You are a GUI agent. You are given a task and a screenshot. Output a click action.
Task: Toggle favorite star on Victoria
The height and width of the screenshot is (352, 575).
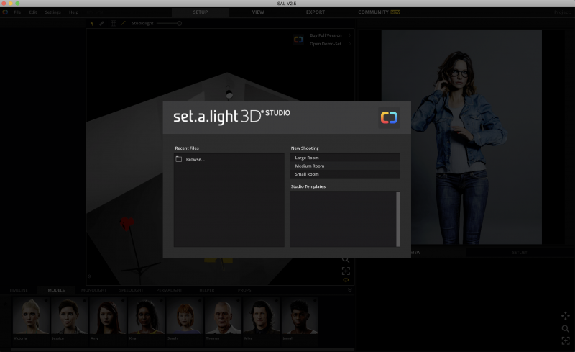click(x=46, y=301)
